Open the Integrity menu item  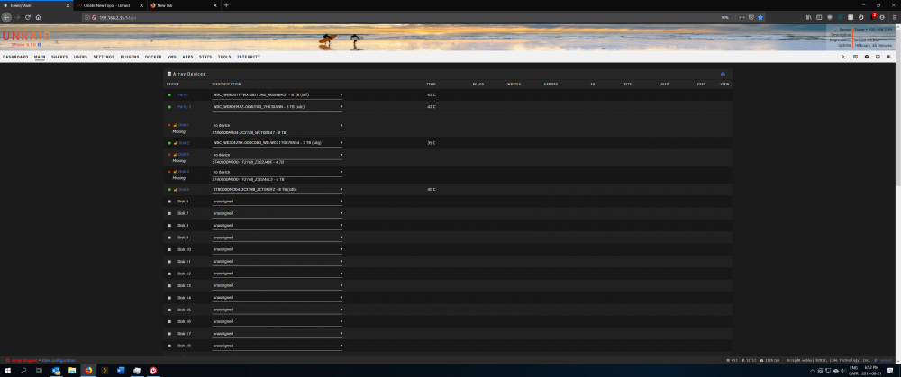click(249, 57)
